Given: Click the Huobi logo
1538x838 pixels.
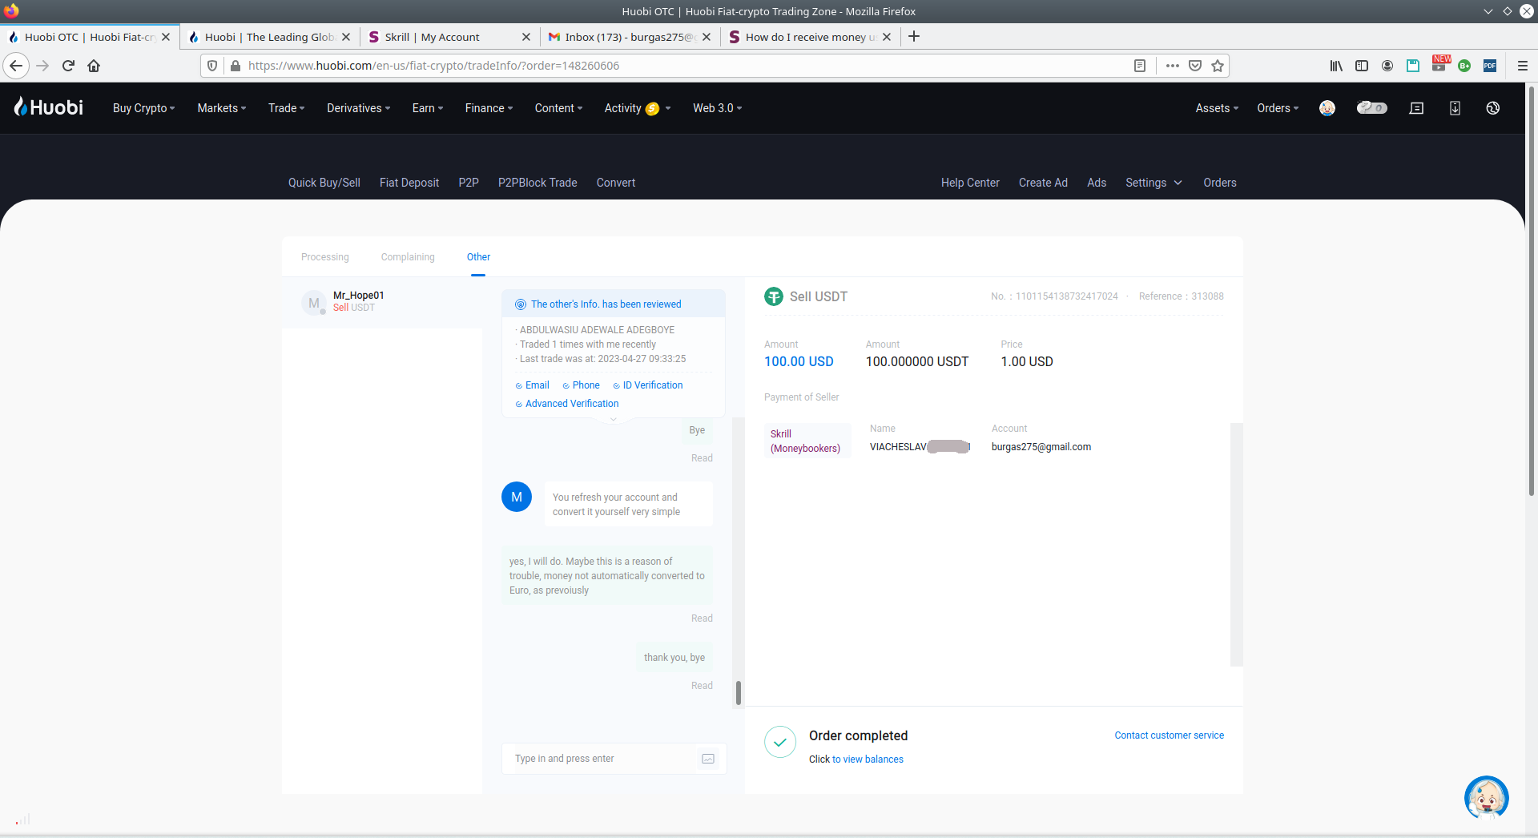Looking at the screenshot, I should click(49, 107).
